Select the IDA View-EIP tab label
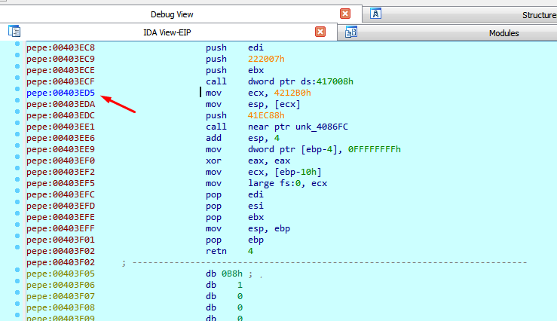Viewport: 557px width, 321px height. [172, 32]
